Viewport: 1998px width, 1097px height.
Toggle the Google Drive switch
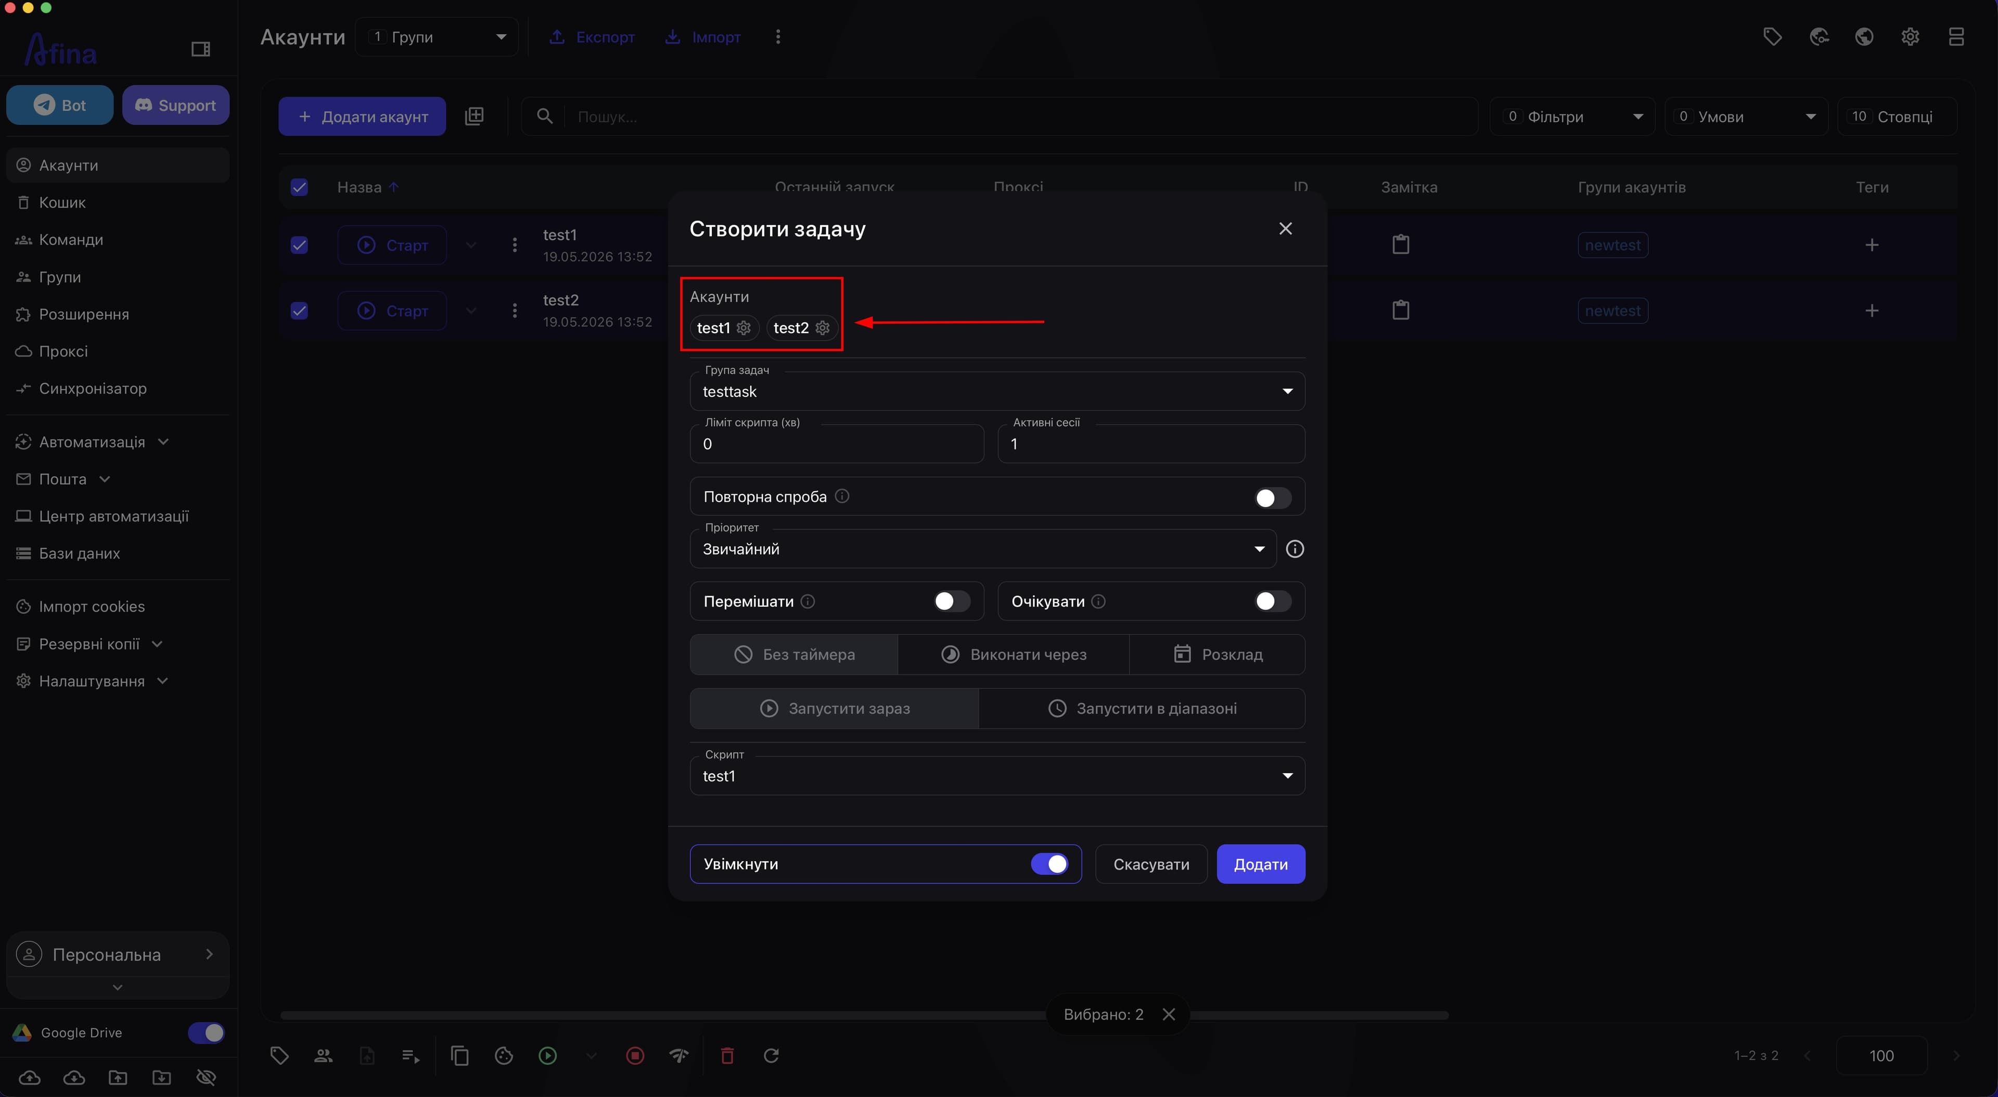pos(207,1032)
